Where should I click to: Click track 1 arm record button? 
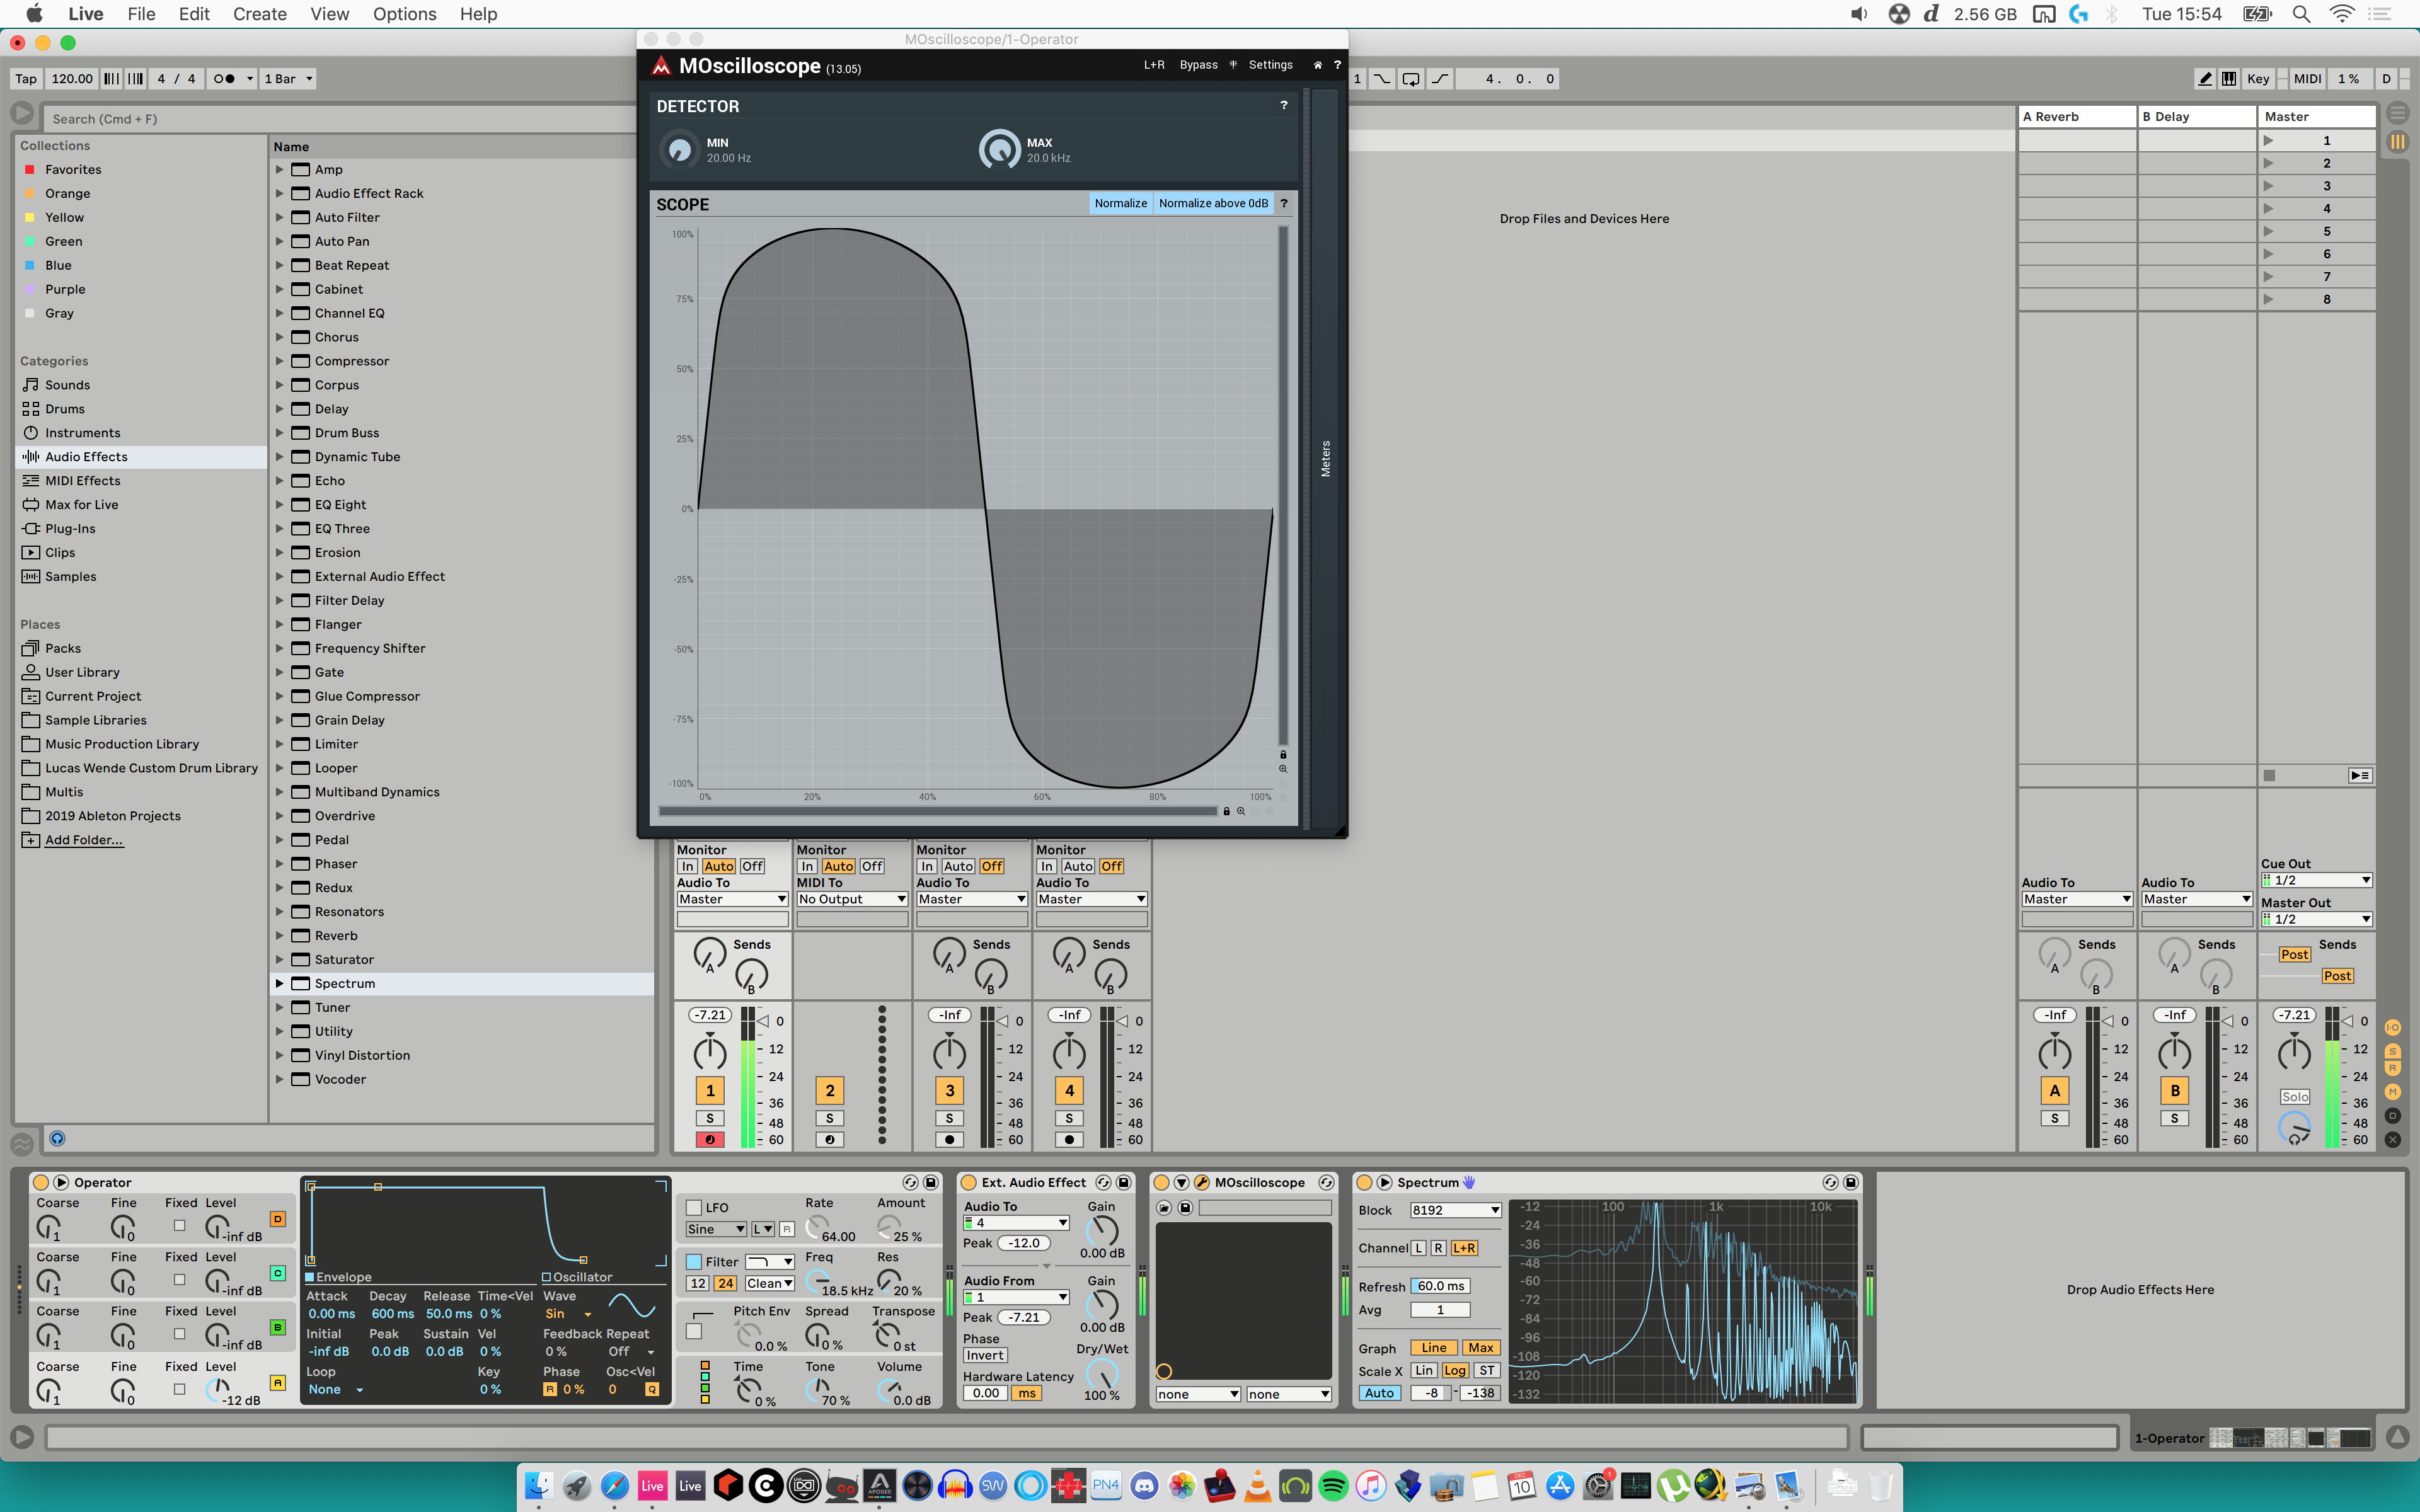tap(710, 1139)
